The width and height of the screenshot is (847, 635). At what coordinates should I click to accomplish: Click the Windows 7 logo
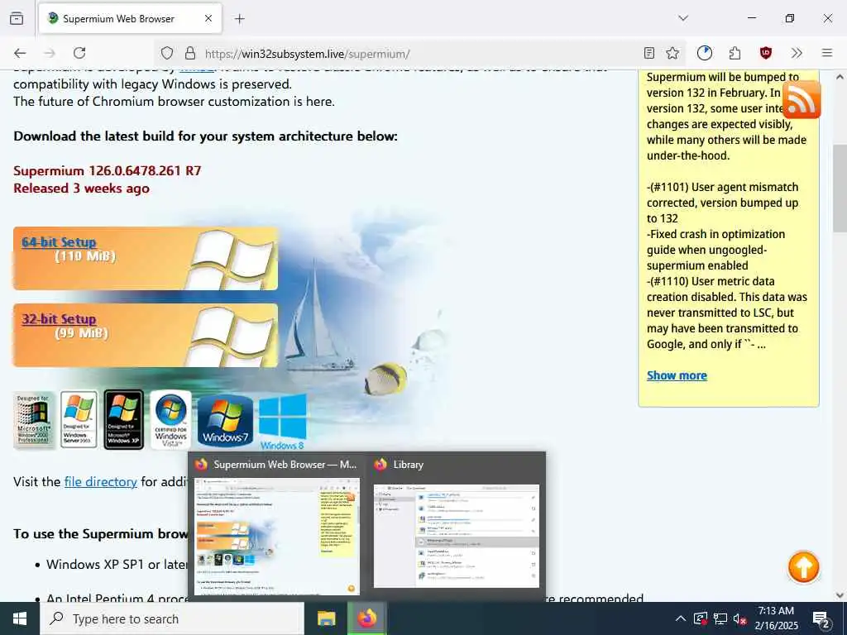coord(225,421)
